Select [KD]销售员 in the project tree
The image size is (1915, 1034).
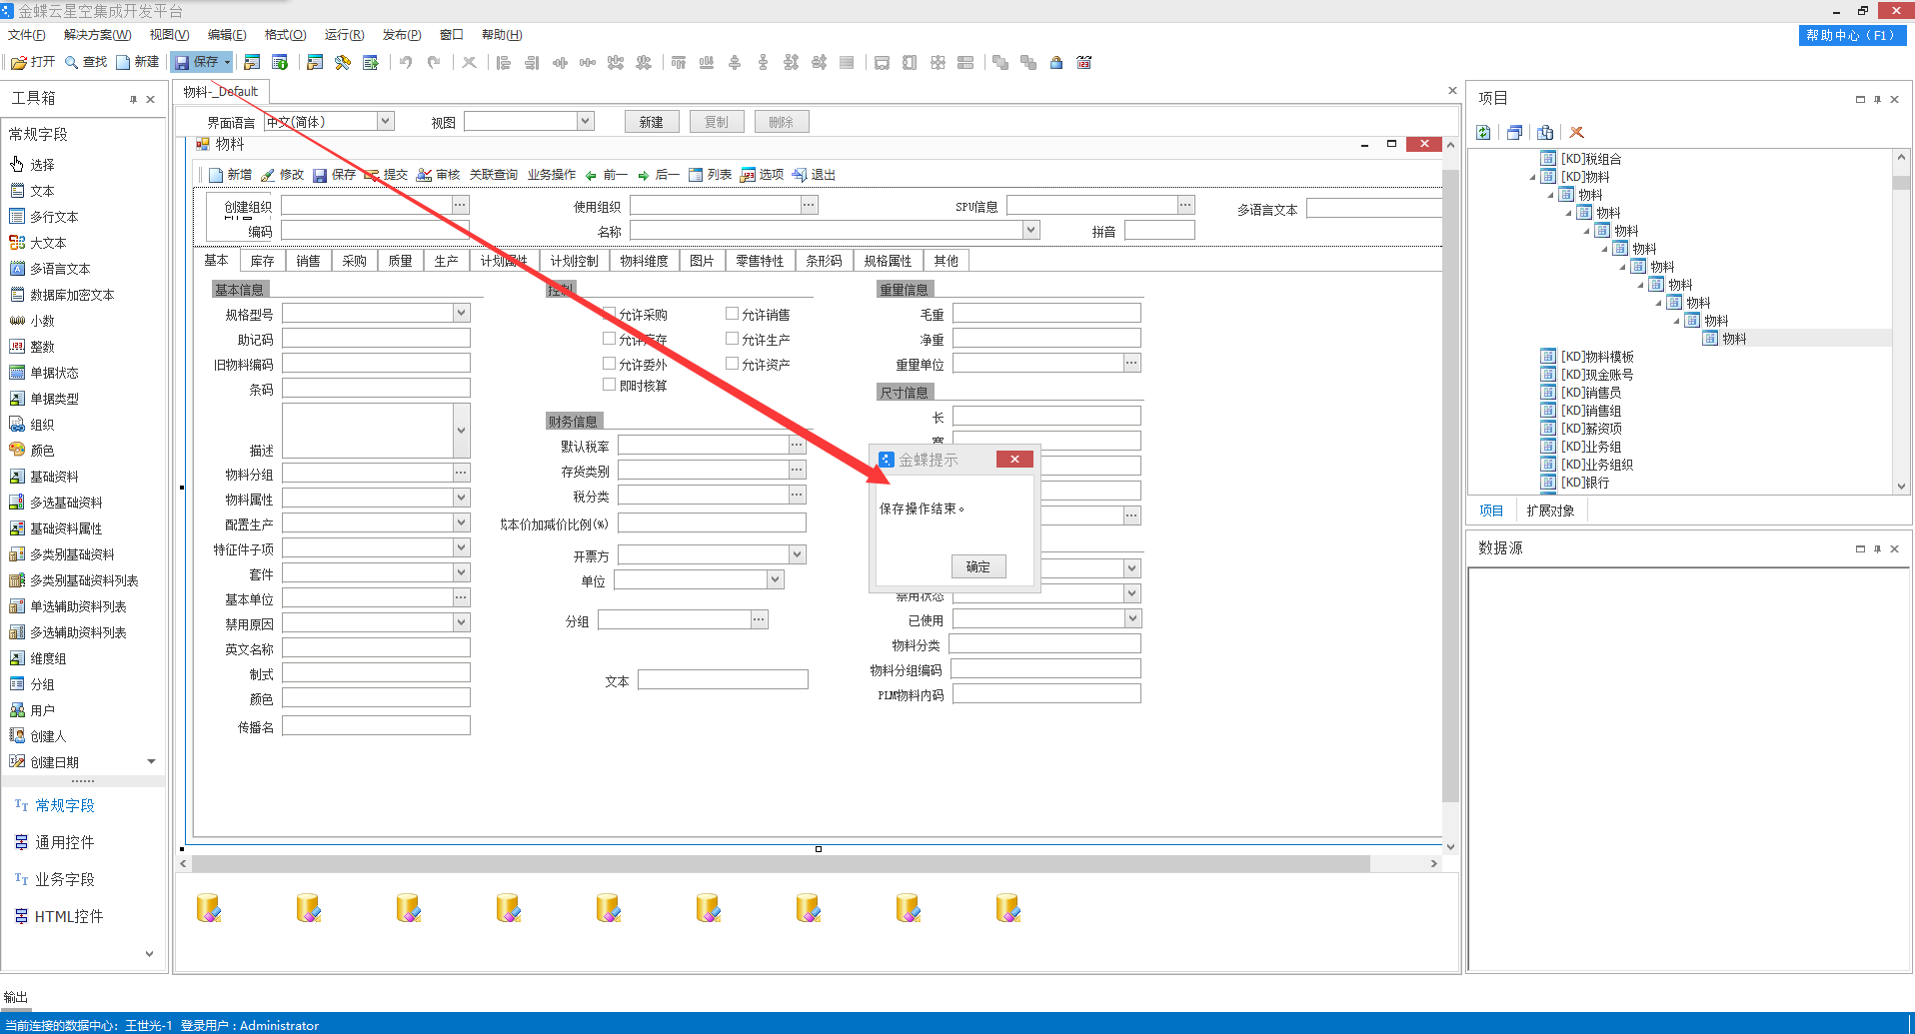pyautogui.click(x=1591, y=393)
